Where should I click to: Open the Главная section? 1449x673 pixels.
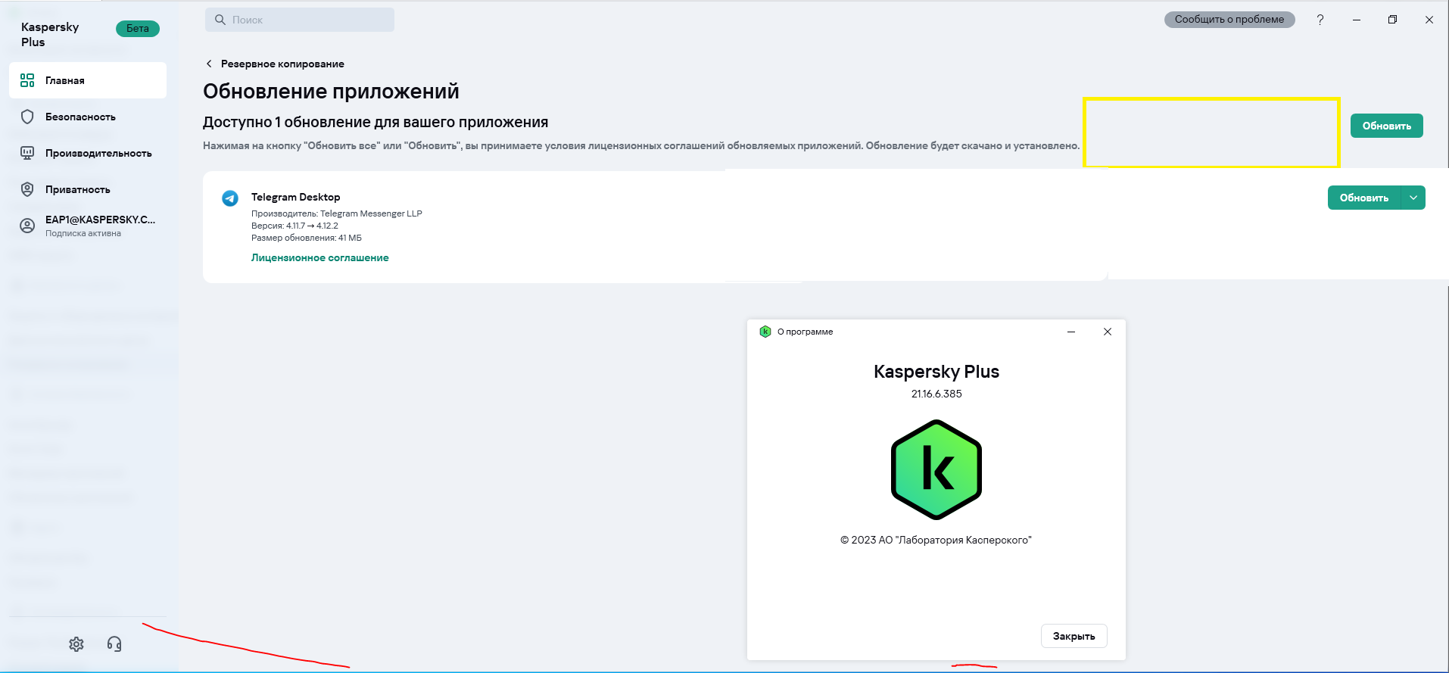pos(88,80)
